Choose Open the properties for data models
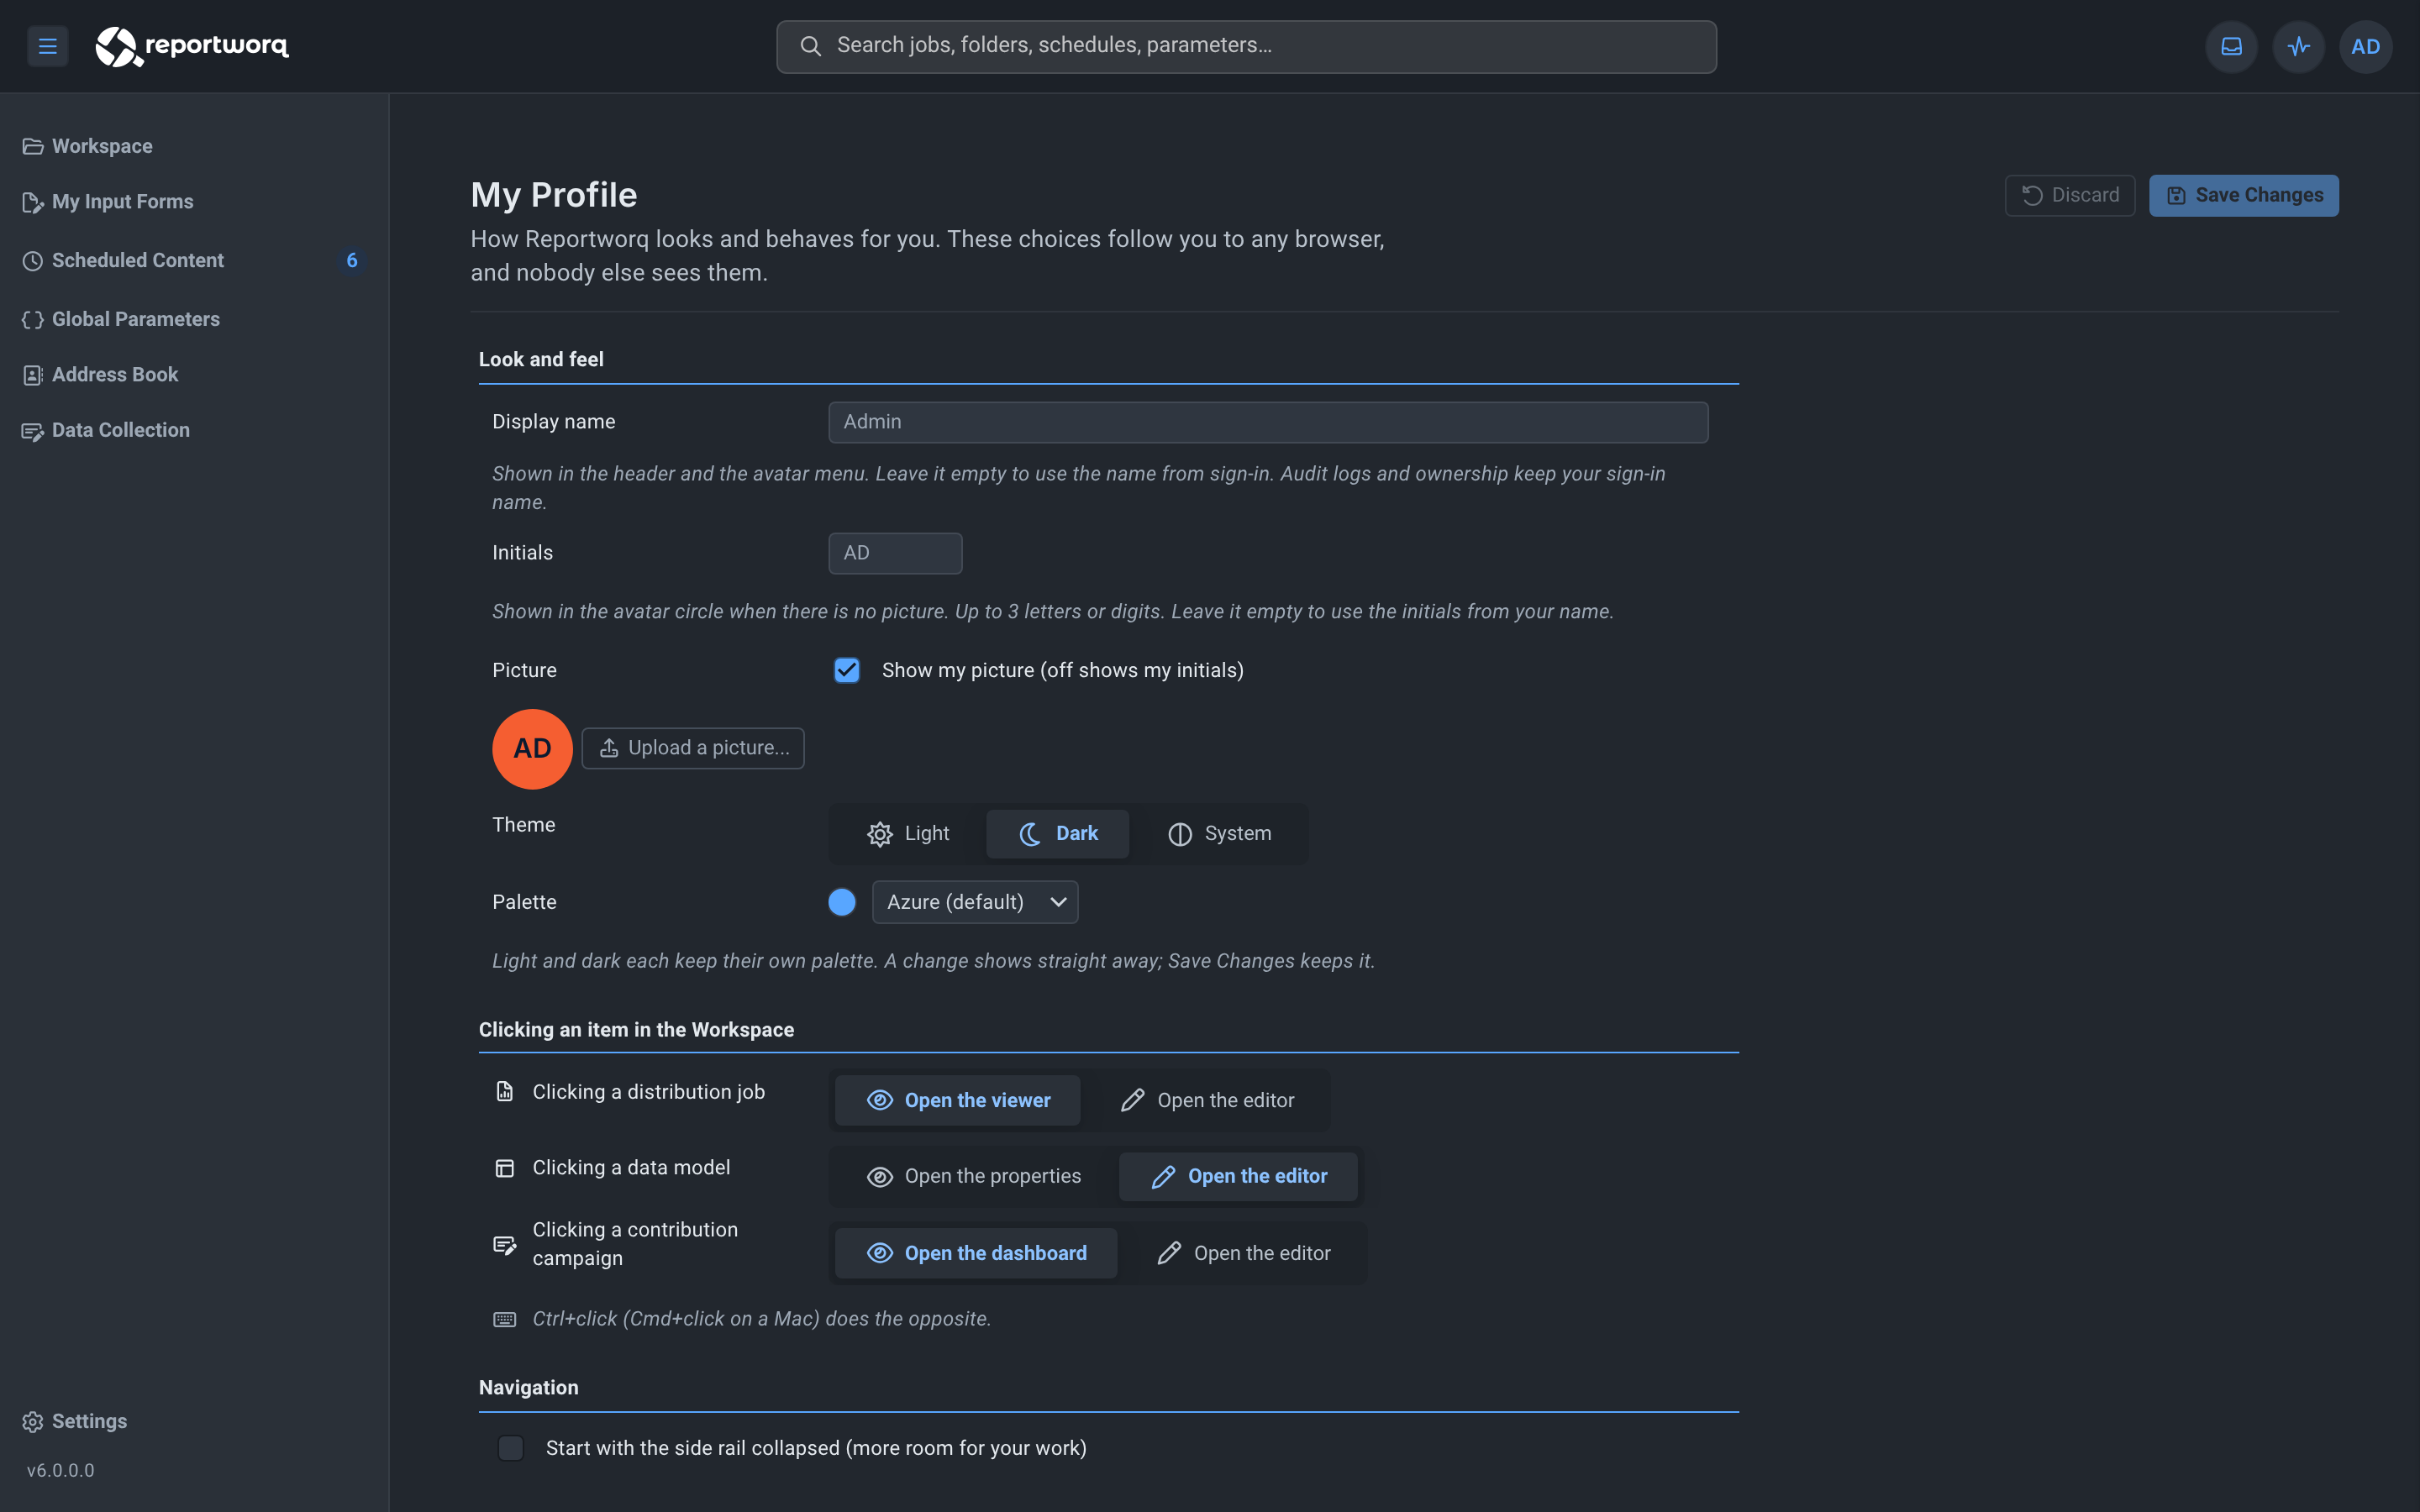The width and height of the screenshot is (2420, 1512). click(974, 1176)
